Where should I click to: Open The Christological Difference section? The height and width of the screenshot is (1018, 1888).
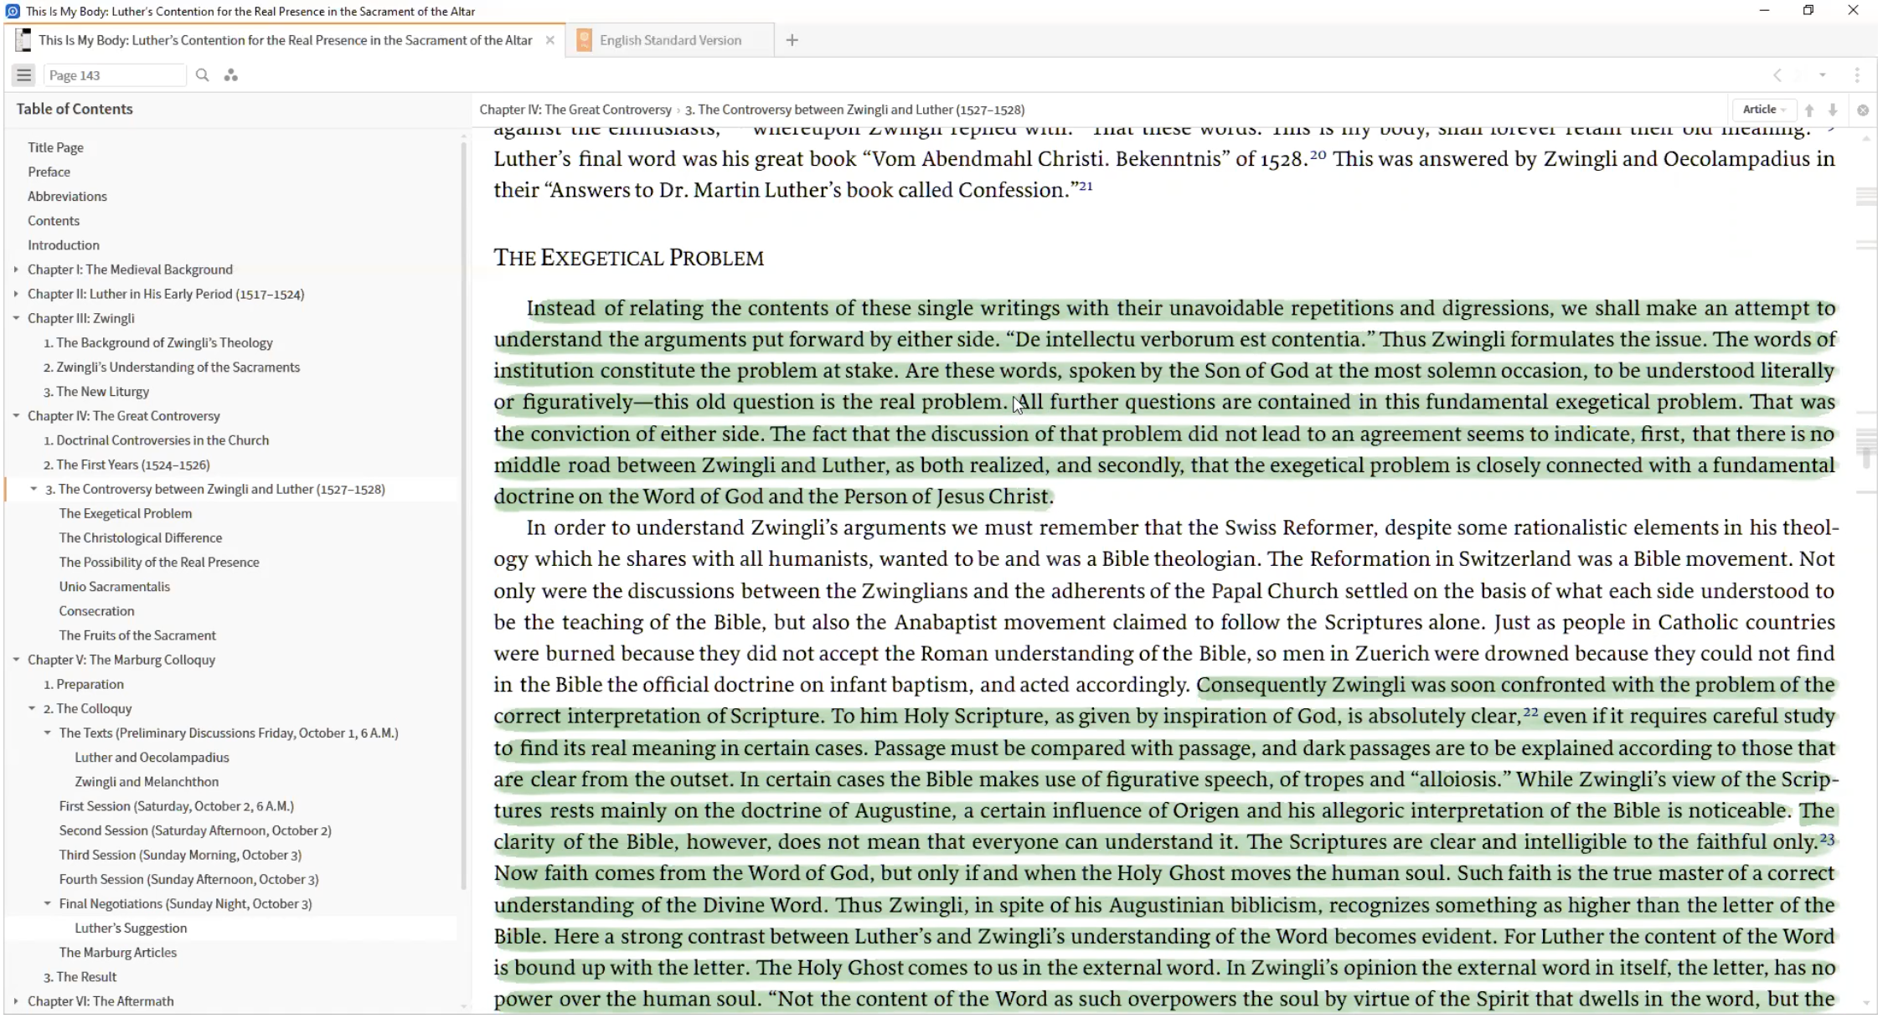[x=140, y=537]
